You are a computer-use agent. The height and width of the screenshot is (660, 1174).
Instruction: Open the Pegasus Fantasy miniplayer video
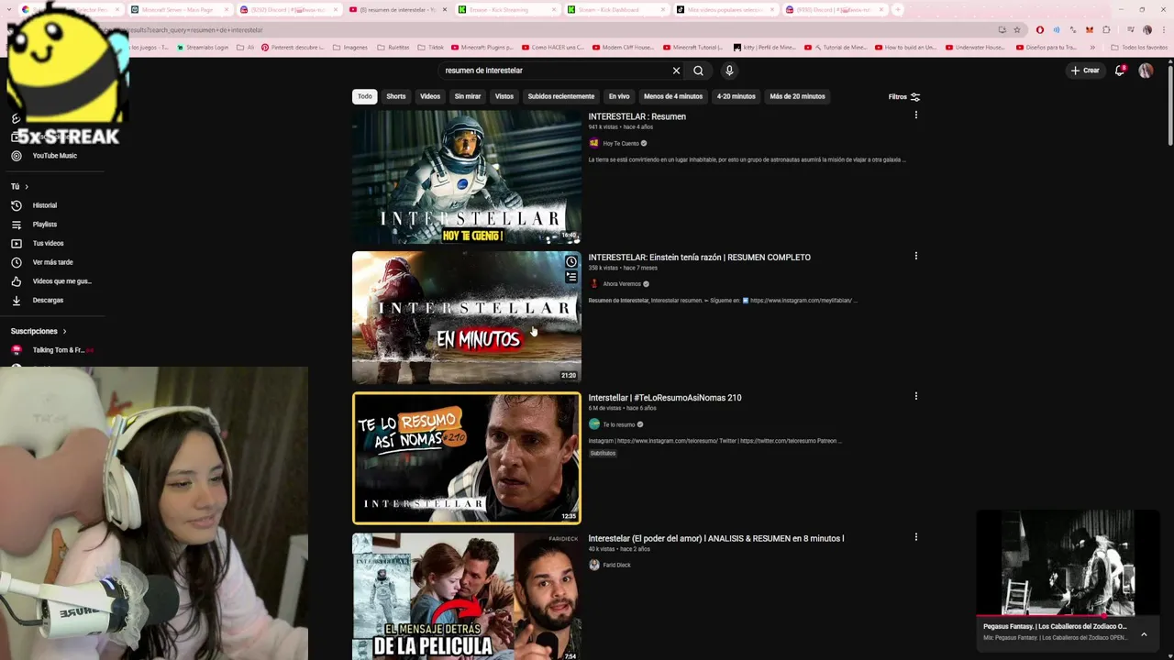(1069, 564)
